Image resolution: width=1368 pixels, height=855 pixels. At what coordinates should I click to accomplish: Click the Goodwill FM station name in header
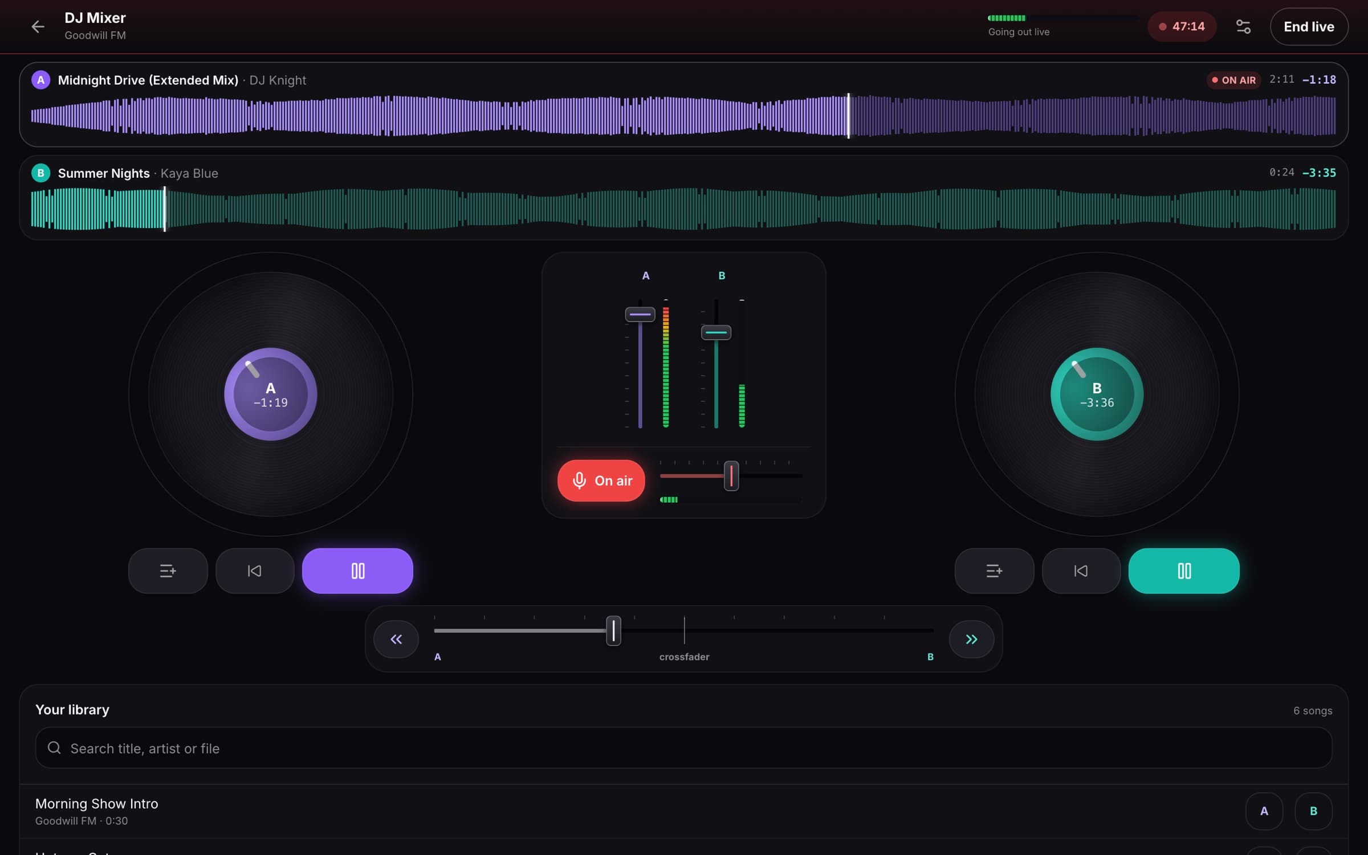[95, 35]
